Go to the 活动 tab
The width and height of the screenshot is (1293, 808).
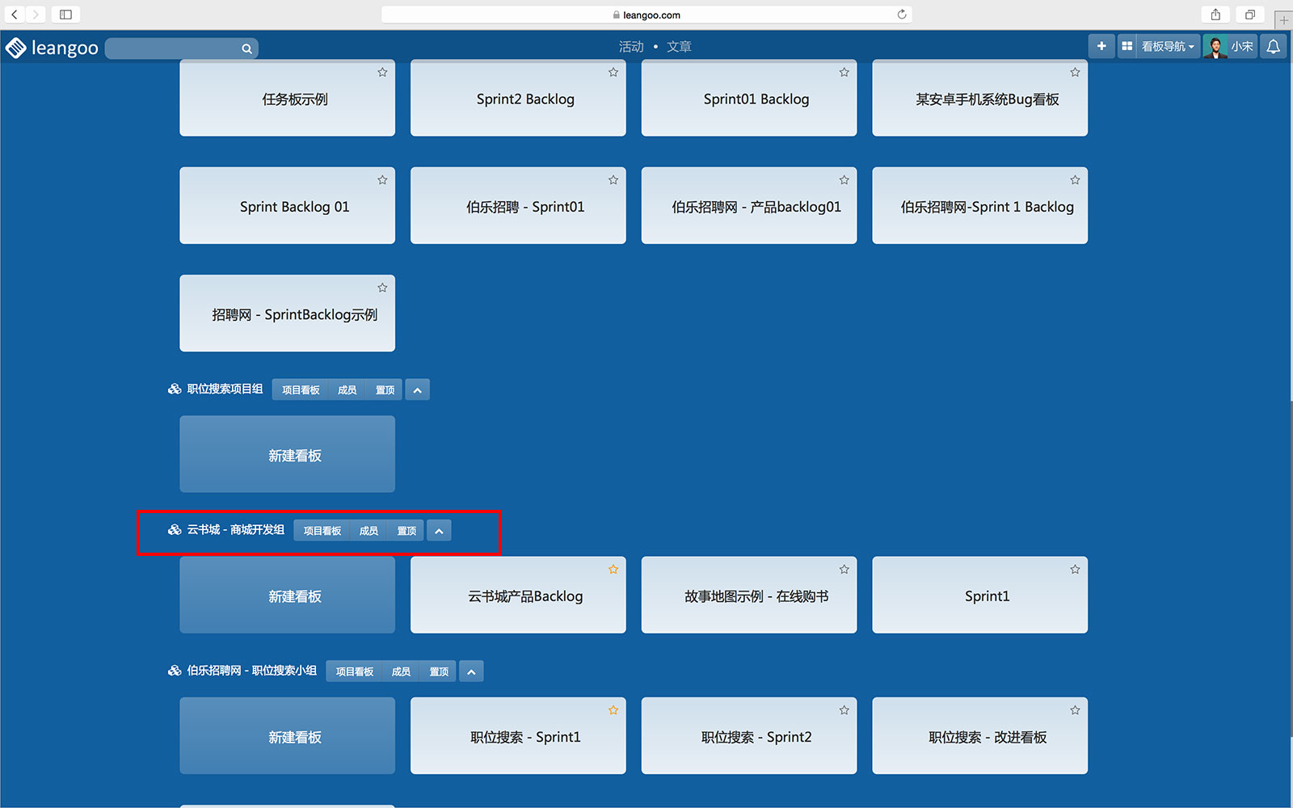pyautogui.click(x=631, y=47)
